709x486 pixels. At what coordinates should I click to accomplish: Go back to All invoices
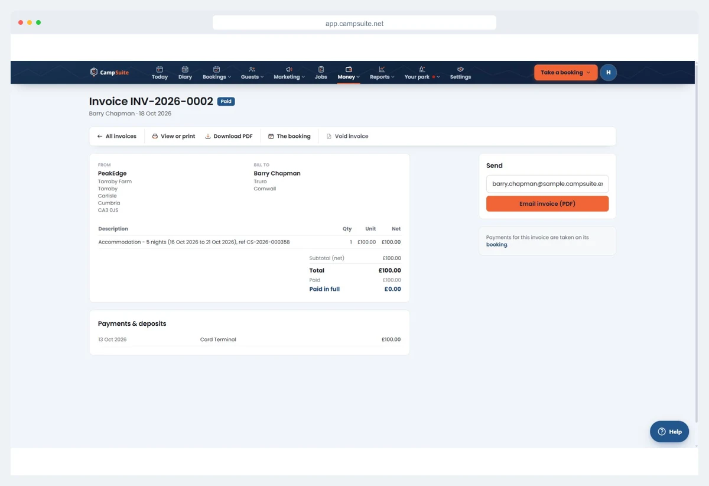point(117,136)
